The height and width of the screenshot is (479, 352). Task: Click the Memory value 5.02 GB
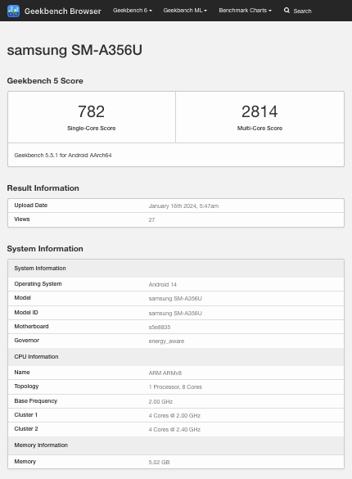tap(159, 462)
